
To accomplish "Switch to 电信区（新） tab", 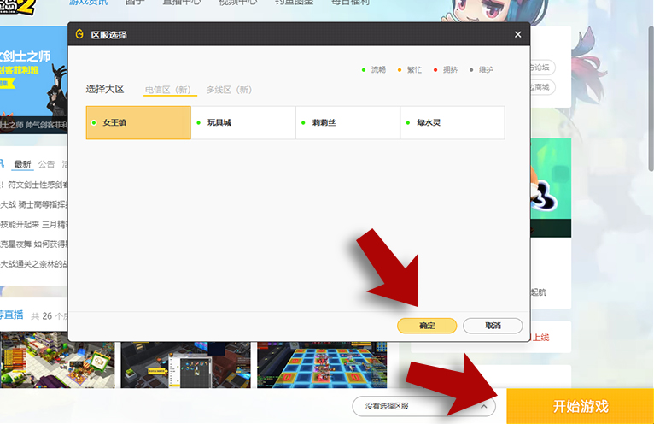I will pyautogui.click(x=170, y=90).
